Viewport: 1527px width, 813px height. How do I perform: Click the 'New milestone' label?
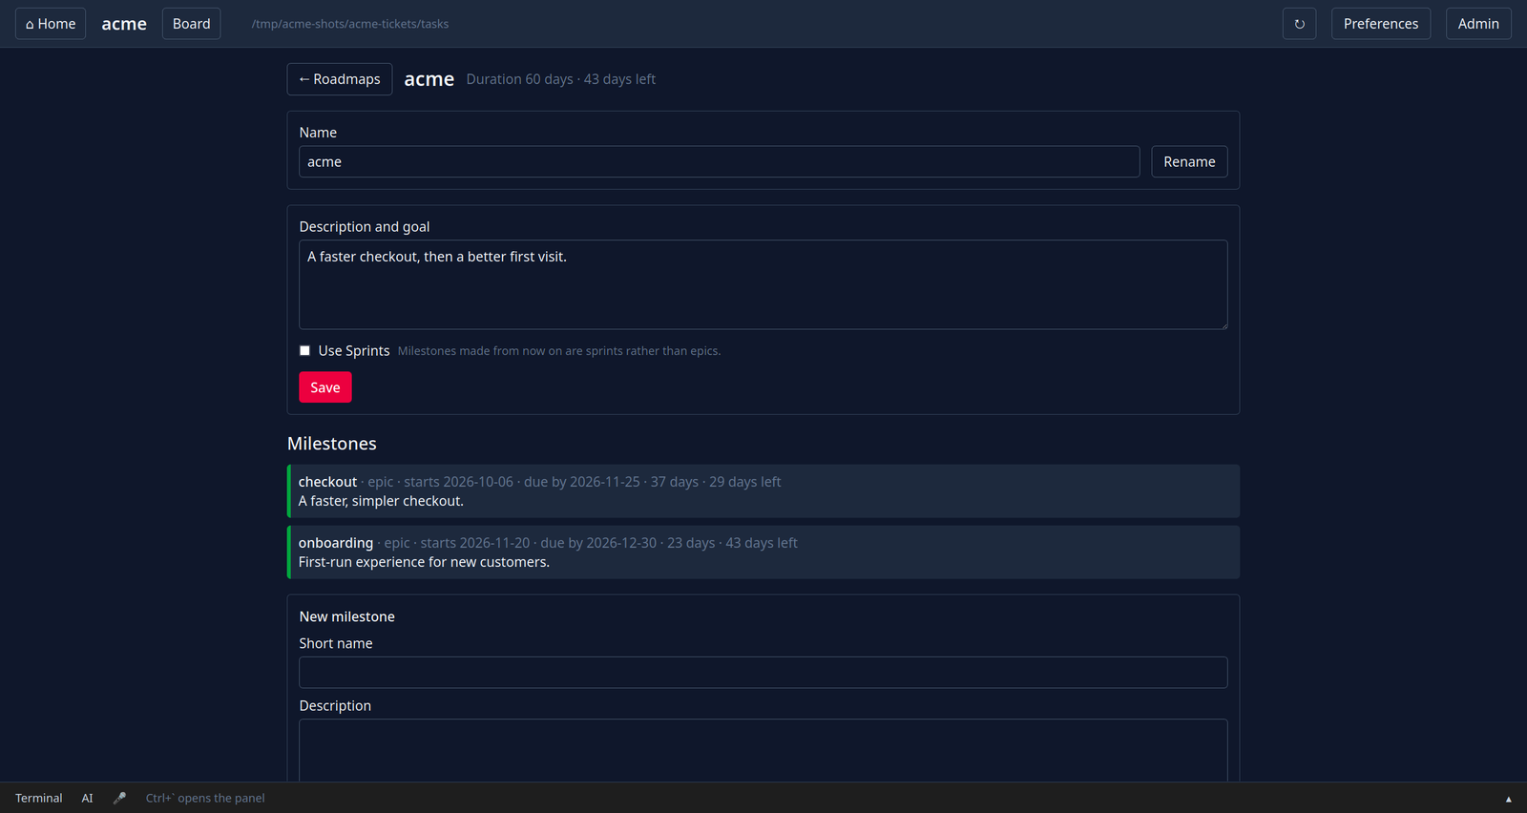click(347, 617)
